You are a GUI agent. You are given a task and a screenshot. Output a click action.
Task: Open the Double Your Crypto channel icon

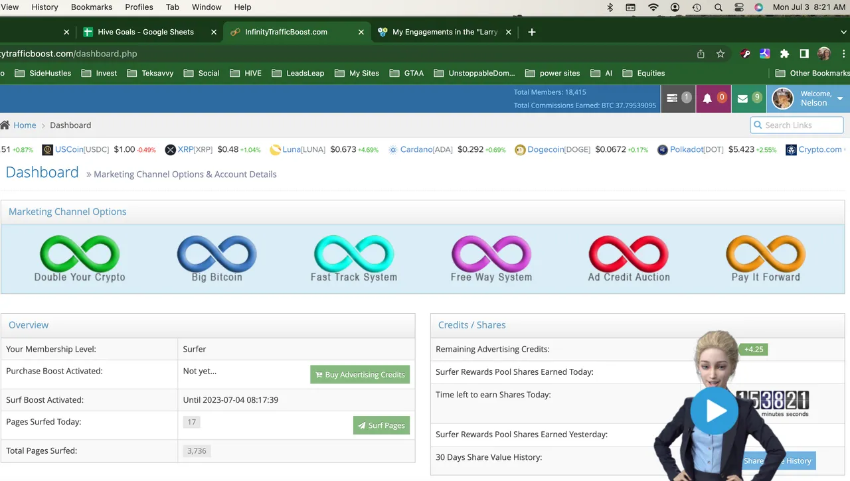point(80,254)
